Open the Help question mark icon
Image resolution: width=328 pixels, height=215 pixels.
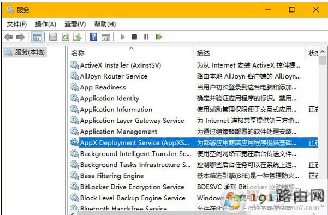coord(93,37)
